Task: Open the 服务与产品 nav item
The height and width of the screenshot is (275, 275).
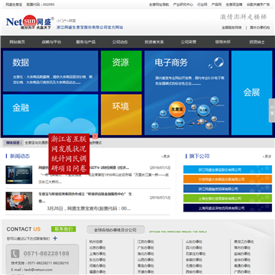Action: (x=86, y=42)
